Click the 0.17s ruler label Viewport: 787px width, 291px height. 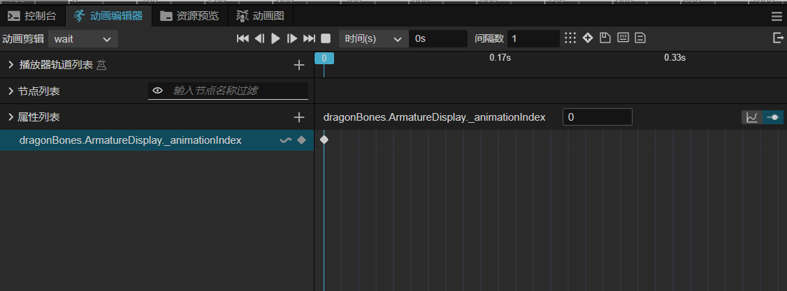[x=500, y=58]
